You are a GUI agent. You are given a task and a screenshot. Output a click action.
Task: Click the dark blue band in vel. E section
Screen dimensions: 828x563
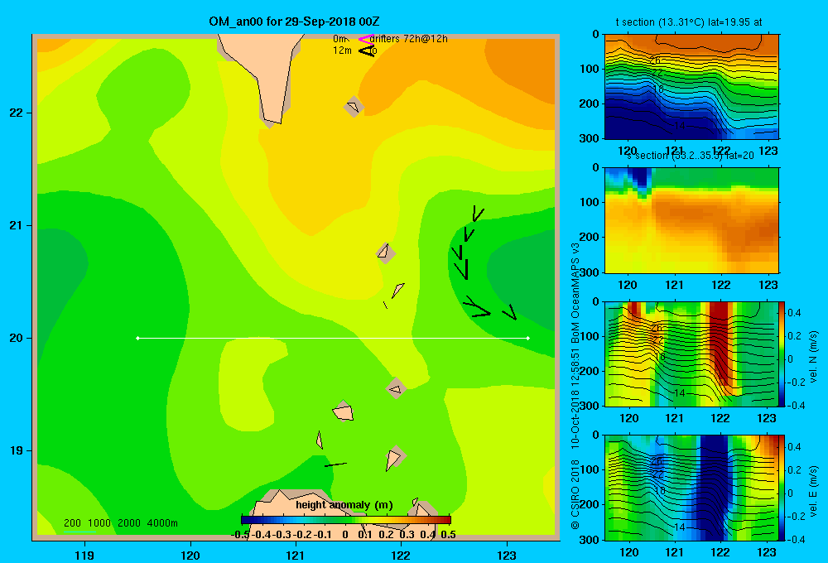[714, 486]
